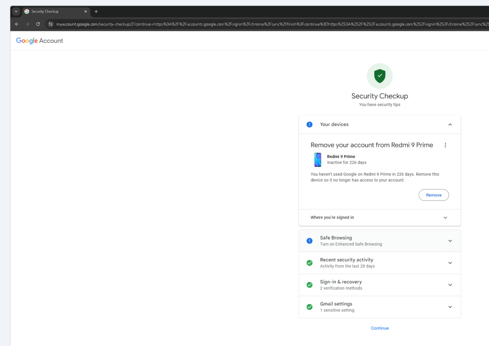The image size is (489, 346).
Task: Click green check icon beside Sign-in & recovery
Action: (x=309, y=285)
